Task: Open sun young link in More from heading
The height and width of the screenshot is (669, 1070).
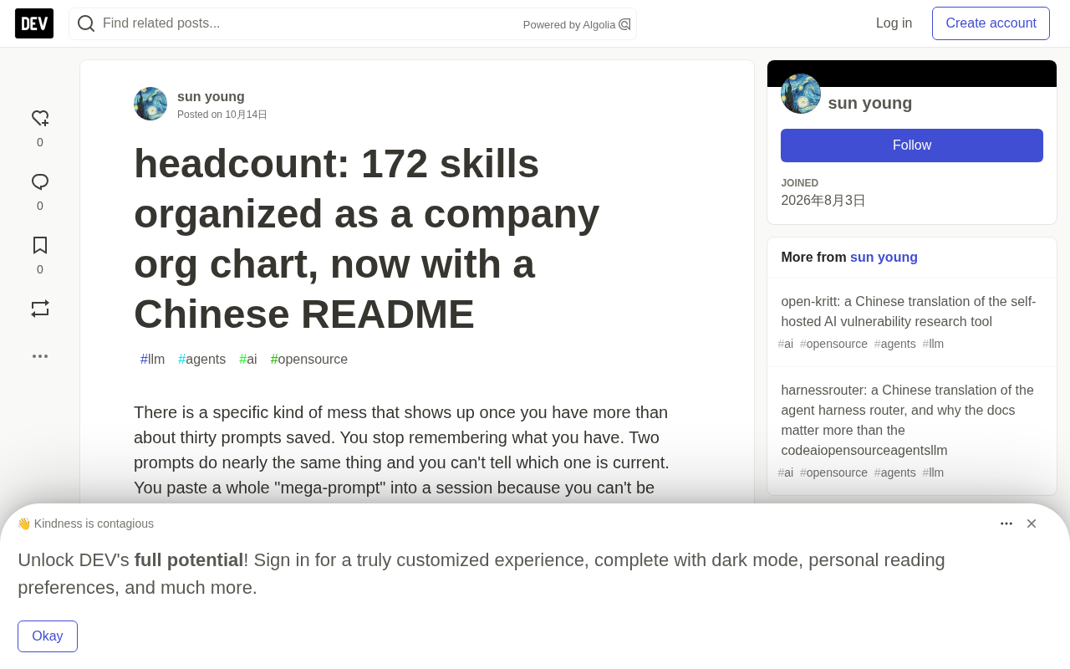Action: pyautogui.click(x=884, y=258)
